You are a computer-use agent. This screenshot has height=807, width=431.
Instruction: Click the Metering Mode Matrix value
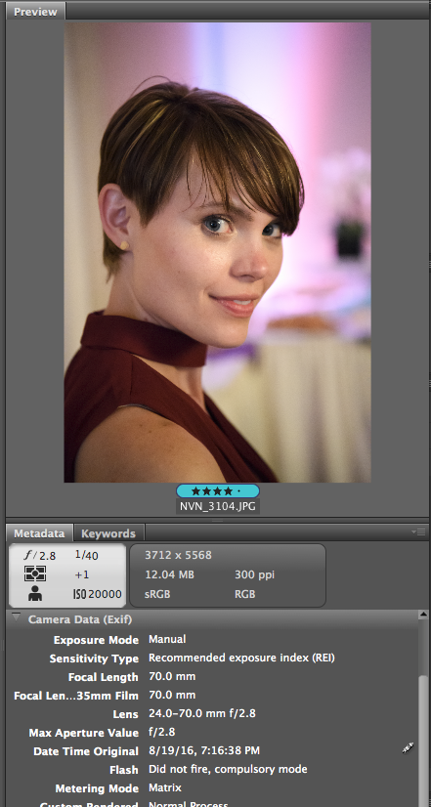[x=165, y=787]
